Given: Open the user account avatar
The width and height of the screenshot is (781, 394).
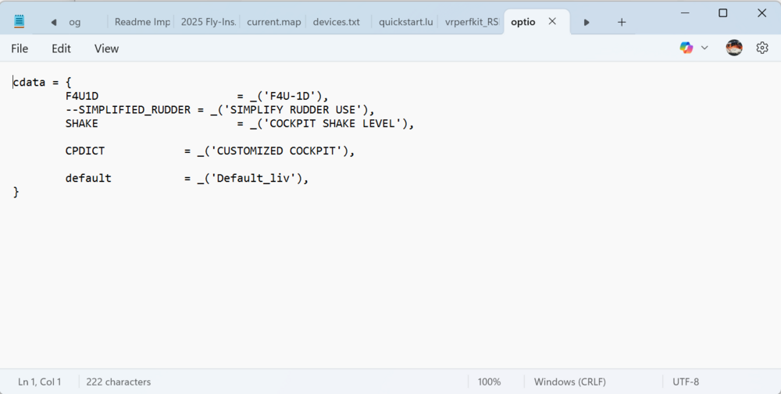Looking at the screenshot, I should click(734, 48).
